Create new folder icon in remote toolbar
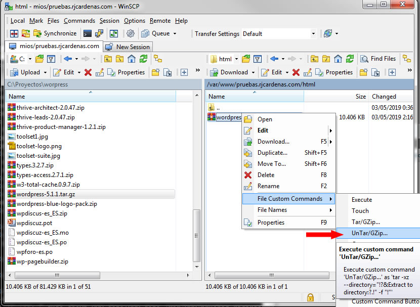 coord(363,72)
